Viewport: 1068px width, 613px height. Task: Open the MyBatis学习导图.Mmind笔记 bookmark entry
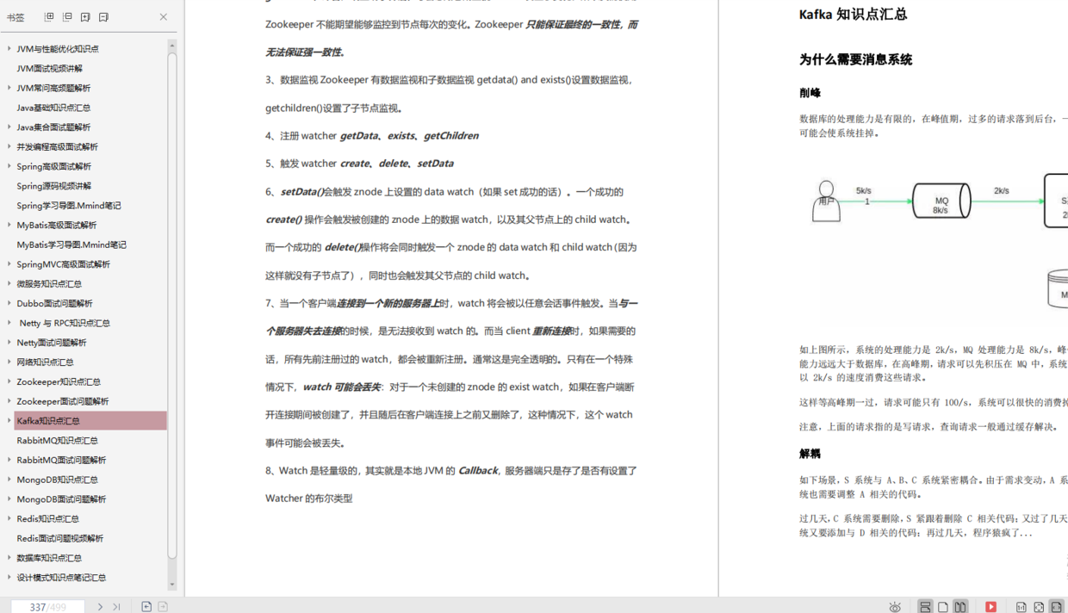(71, 245)
